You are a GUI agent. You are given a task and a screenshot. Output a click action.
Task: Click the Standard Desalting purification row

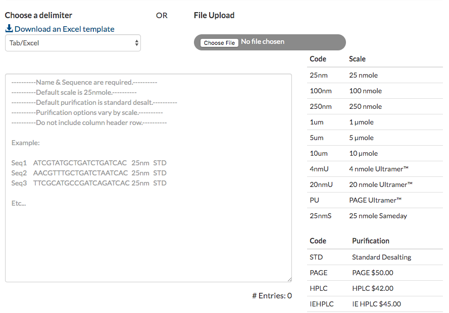pyautogui.click(x=375, y=257)
